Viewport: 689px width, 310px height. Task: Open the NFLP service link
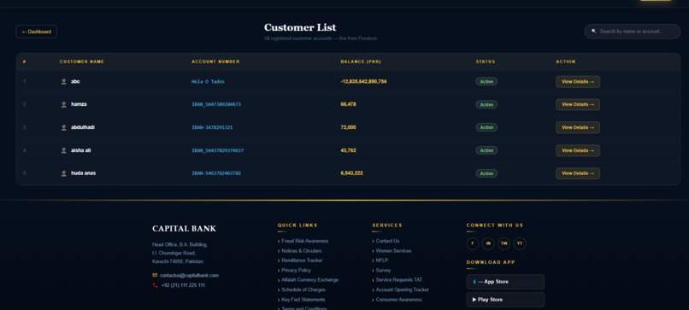tap(382, 260)
